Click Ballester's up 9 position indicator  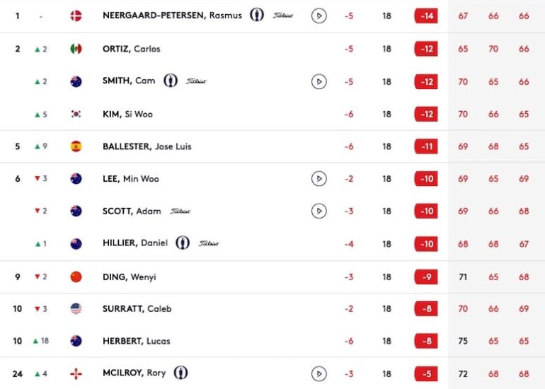tap(40, 146)
